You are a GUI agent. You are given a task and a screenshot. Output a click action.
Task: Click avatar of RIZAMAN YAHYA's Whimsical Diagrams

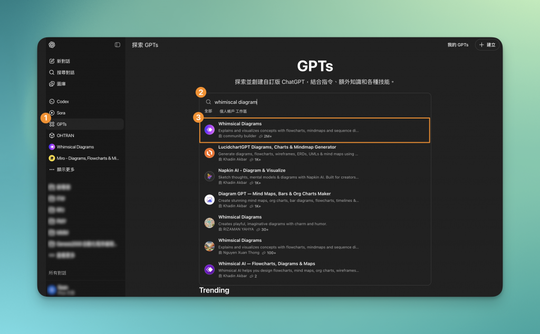[x=209, y=223]
